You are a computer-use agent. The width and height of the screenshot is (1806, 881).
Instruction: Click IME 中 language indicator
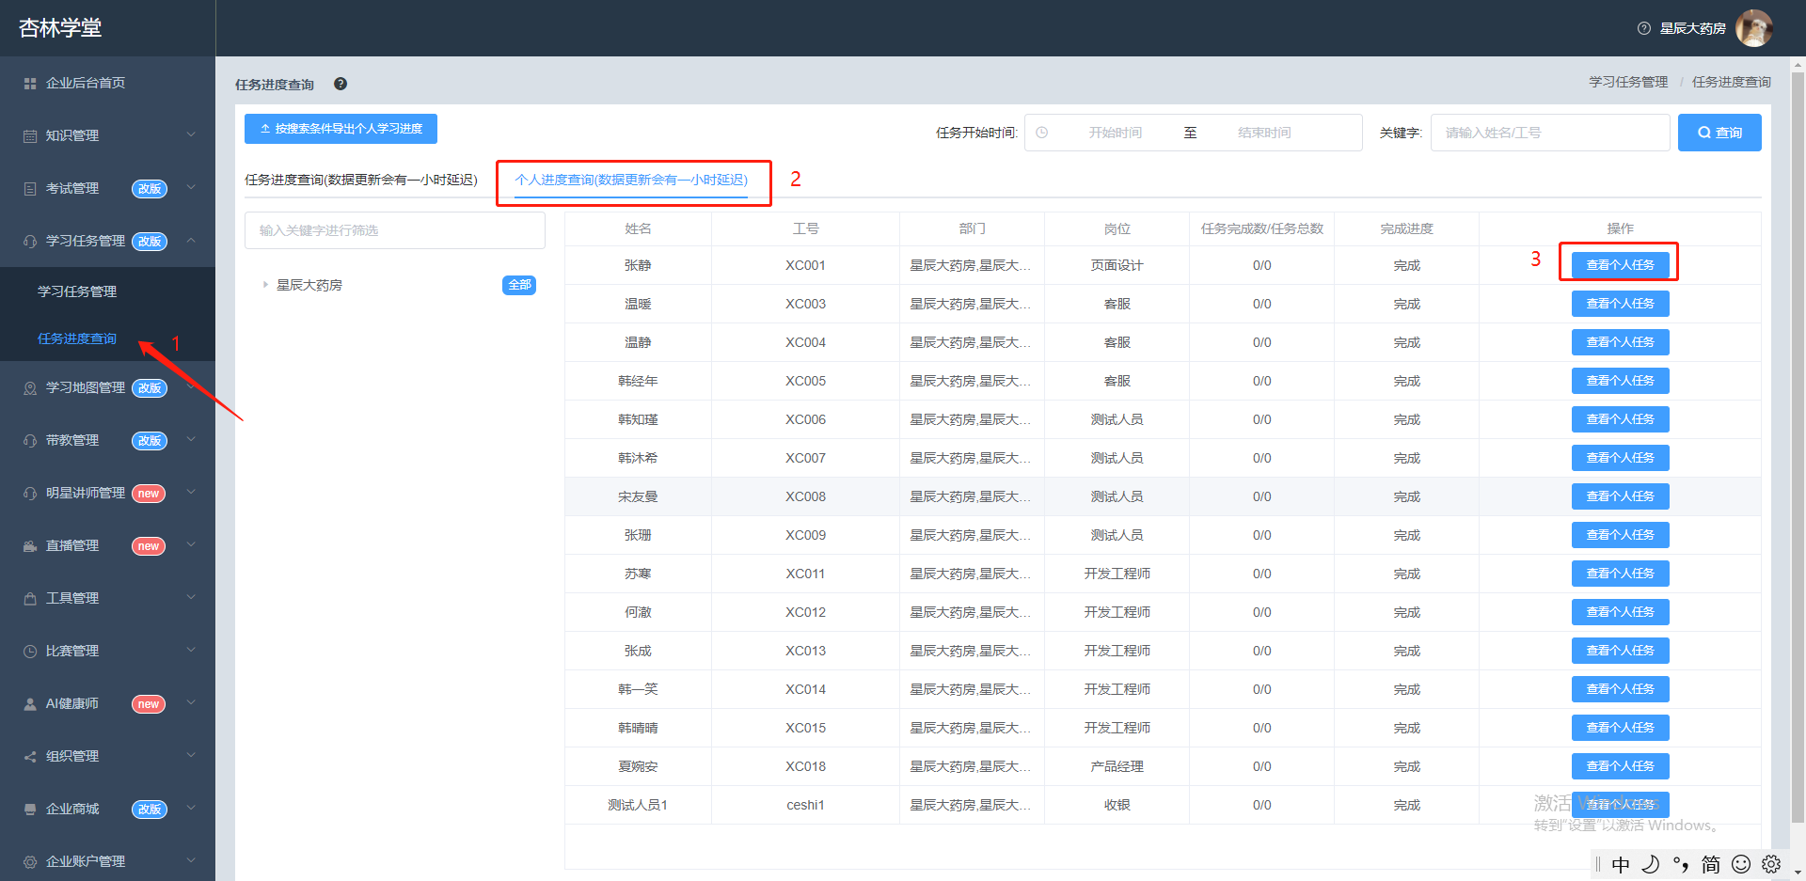pyautogui.click(x=1621, y=864)
